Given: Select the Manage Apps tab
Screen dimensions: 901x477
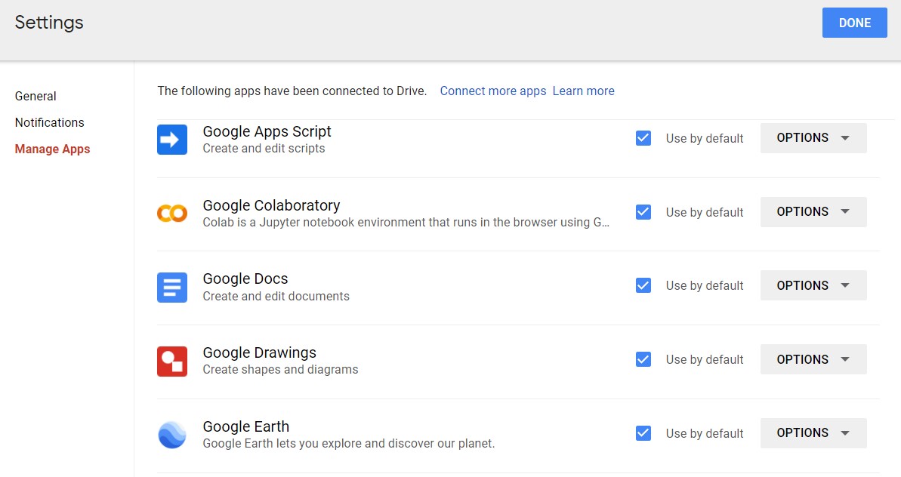Looking at the screenshot, I should (x=52, y=149).
